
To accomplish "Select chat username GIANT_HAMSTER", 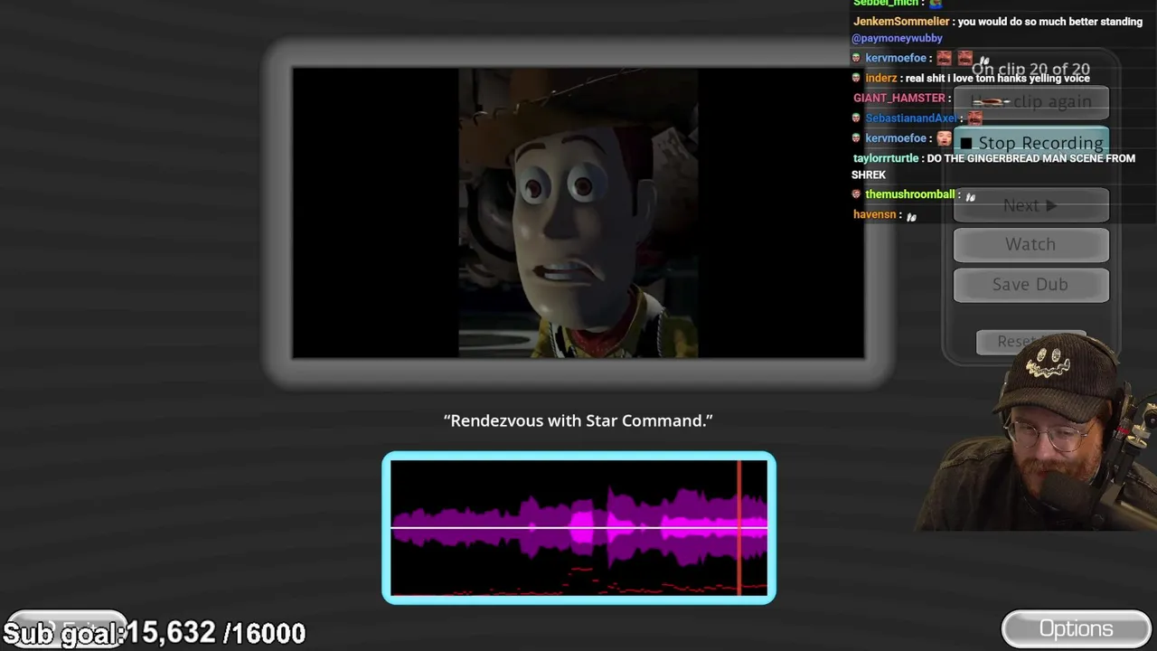I will point(899,98).
